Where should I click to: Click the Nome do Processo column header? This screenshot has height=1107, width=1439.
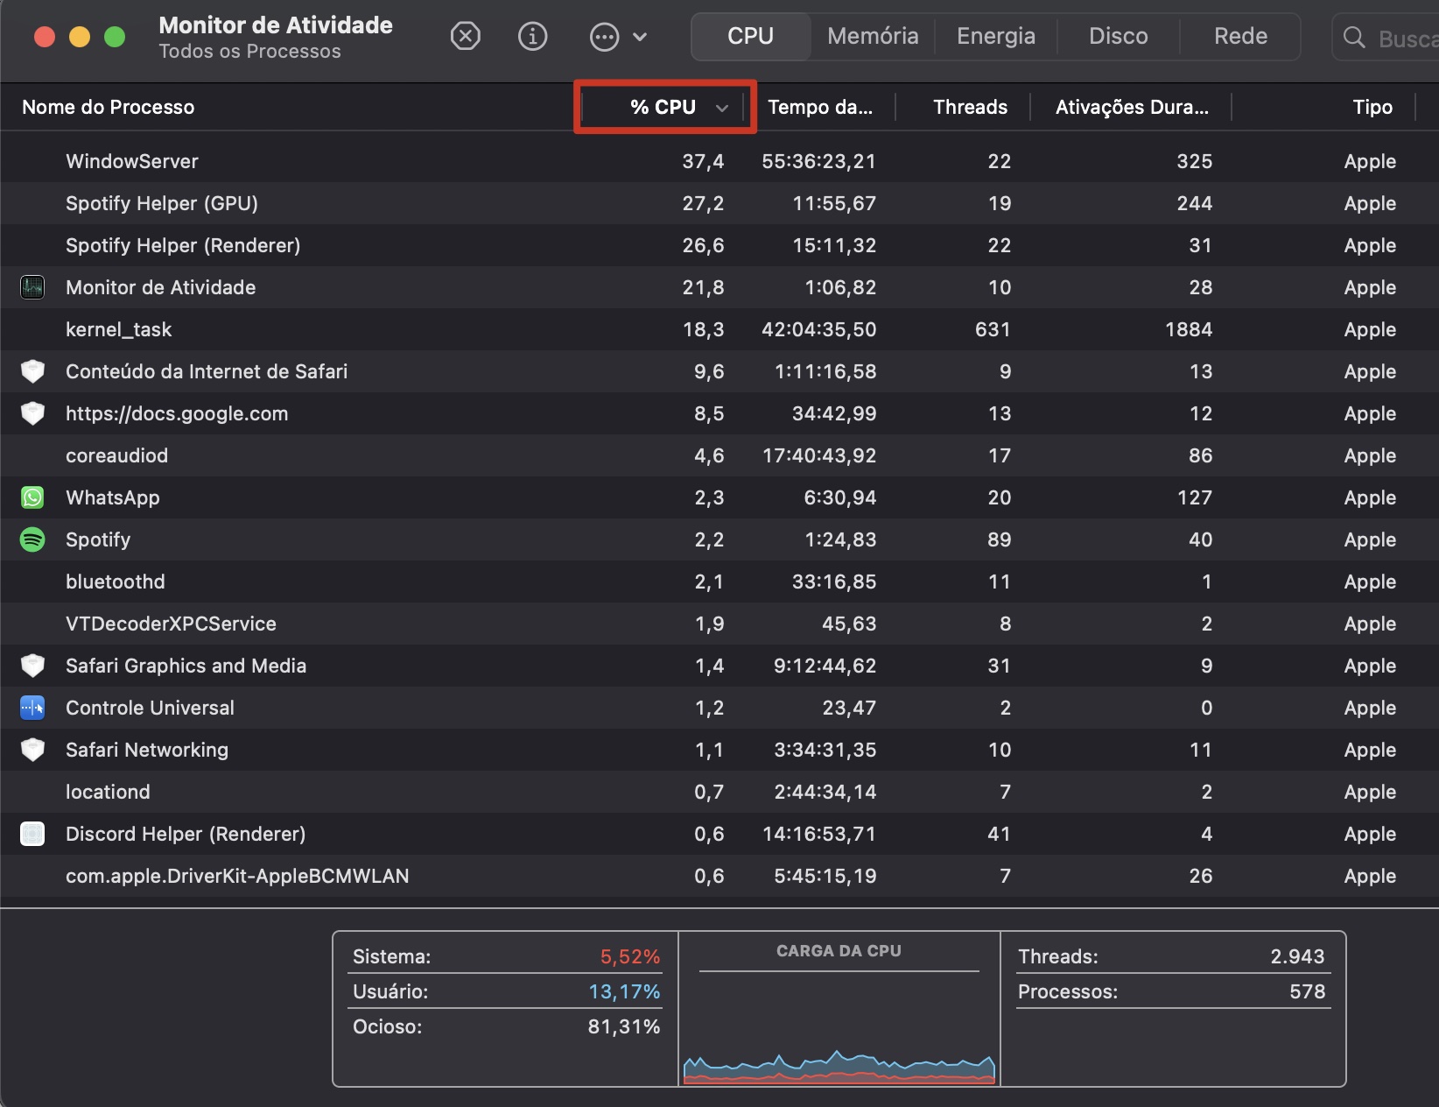tap(108, 107)
